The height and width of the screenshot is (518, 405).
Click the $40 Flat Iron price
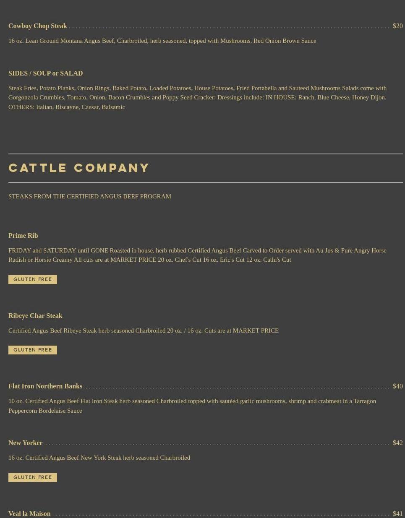397,386
